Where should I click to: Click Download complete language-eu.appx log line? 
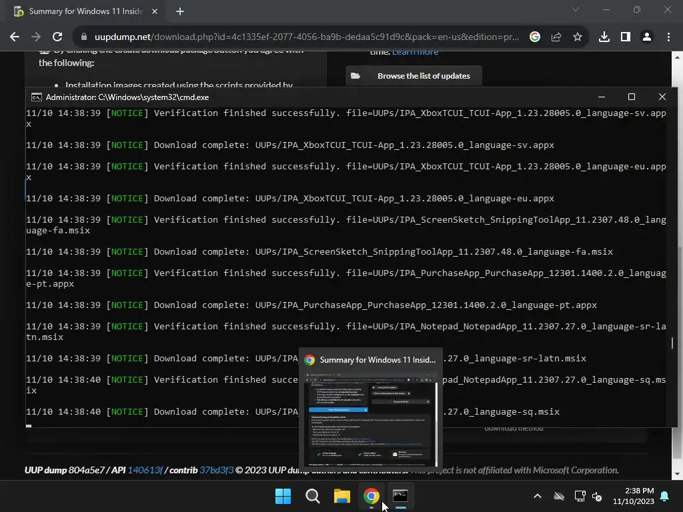coord(290,199)
